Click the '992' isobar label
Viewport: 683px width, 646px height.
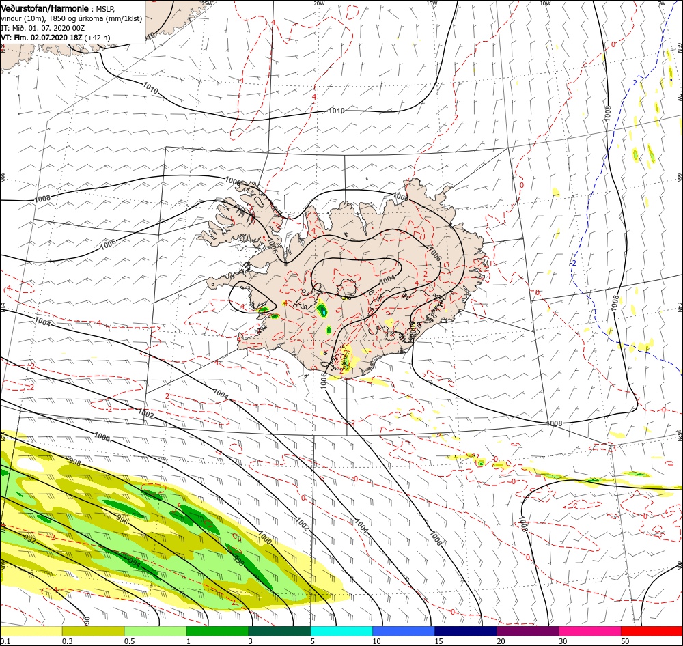(x=30, y=540)
